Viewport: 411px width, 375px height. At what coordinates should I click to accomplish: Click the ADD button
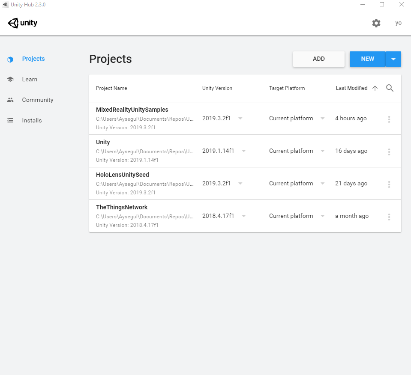(x=319, y=59)
